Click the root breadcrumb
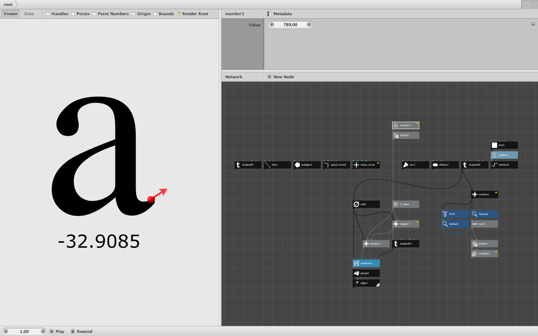 8,4
